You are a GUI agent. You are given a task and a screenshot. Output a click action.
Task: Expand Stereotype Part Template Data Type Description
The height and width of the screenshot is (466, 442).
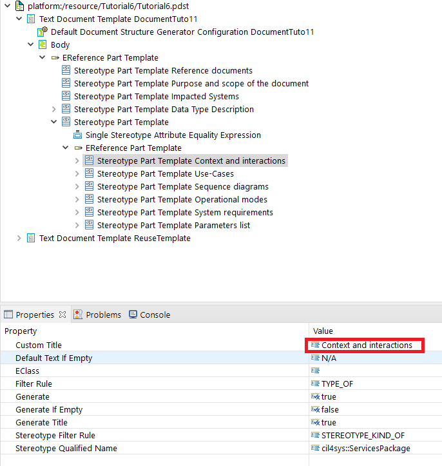[x=53, y=109]
